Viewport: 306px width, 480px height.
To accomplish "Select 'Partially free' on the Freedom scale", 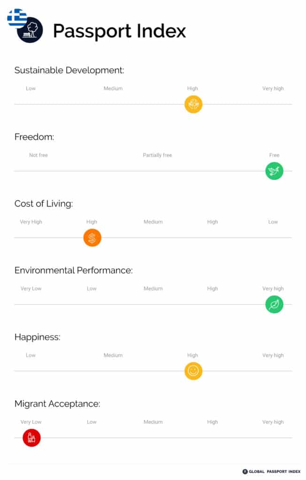I will click(157, 155).
